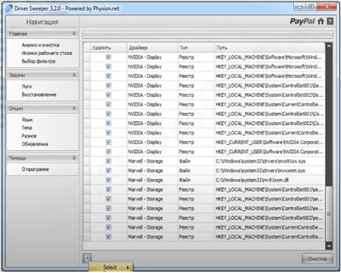Select the mv91xxm.dll path cell

point(269,180)
